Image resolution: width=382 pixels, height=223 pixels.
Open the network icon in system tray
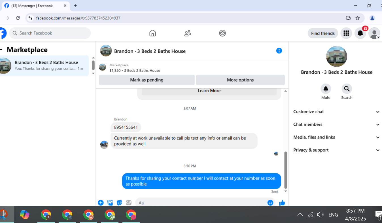click(x=311, y=215)
